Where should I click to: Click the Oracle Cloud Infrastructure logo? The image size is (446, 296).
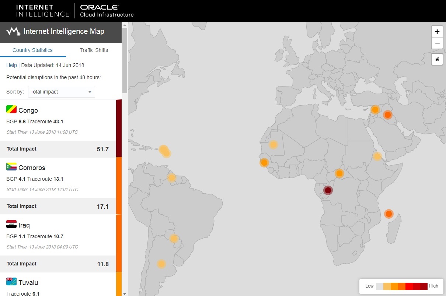(x=106, y=11)
